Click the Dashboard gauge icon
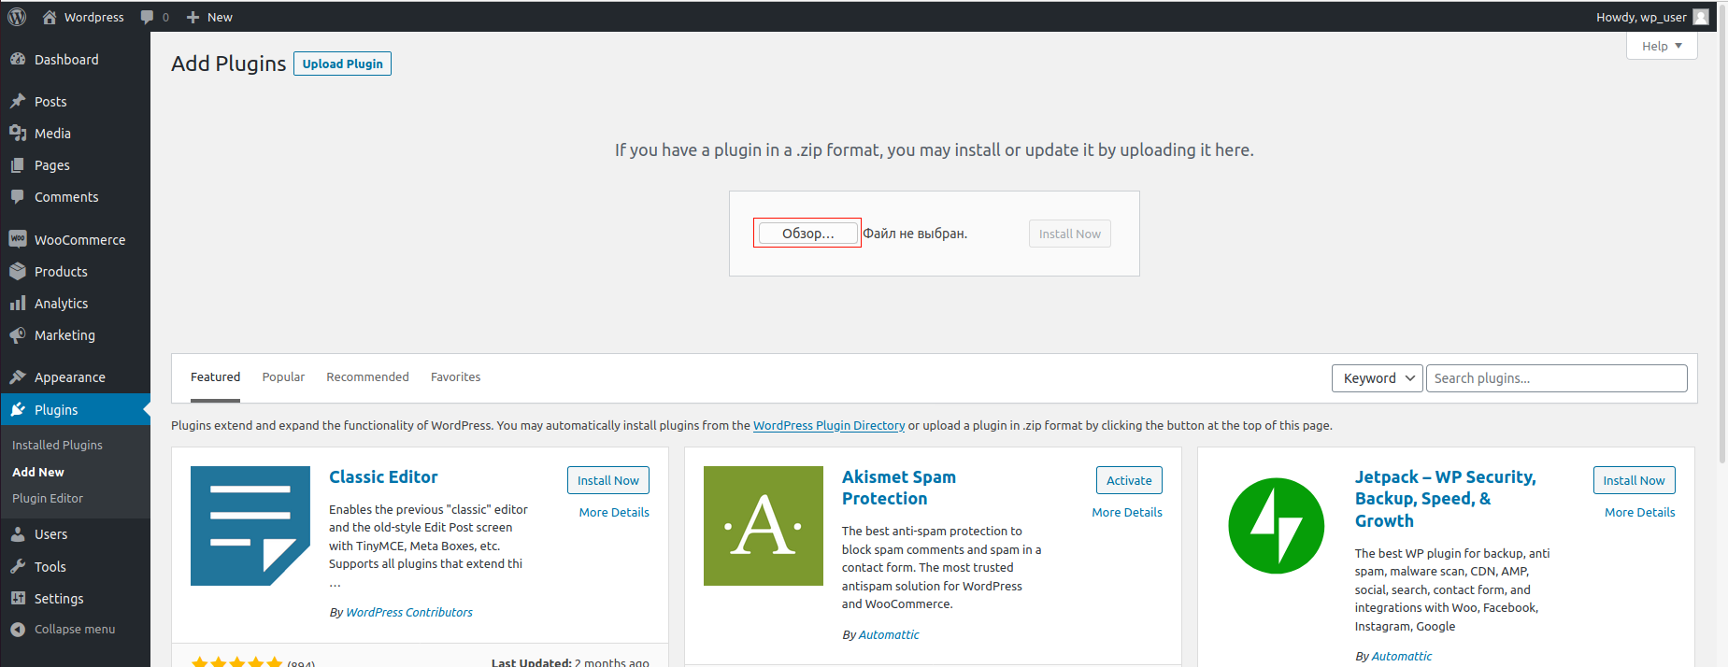The image size is (1728, 667). click(18, 59)
